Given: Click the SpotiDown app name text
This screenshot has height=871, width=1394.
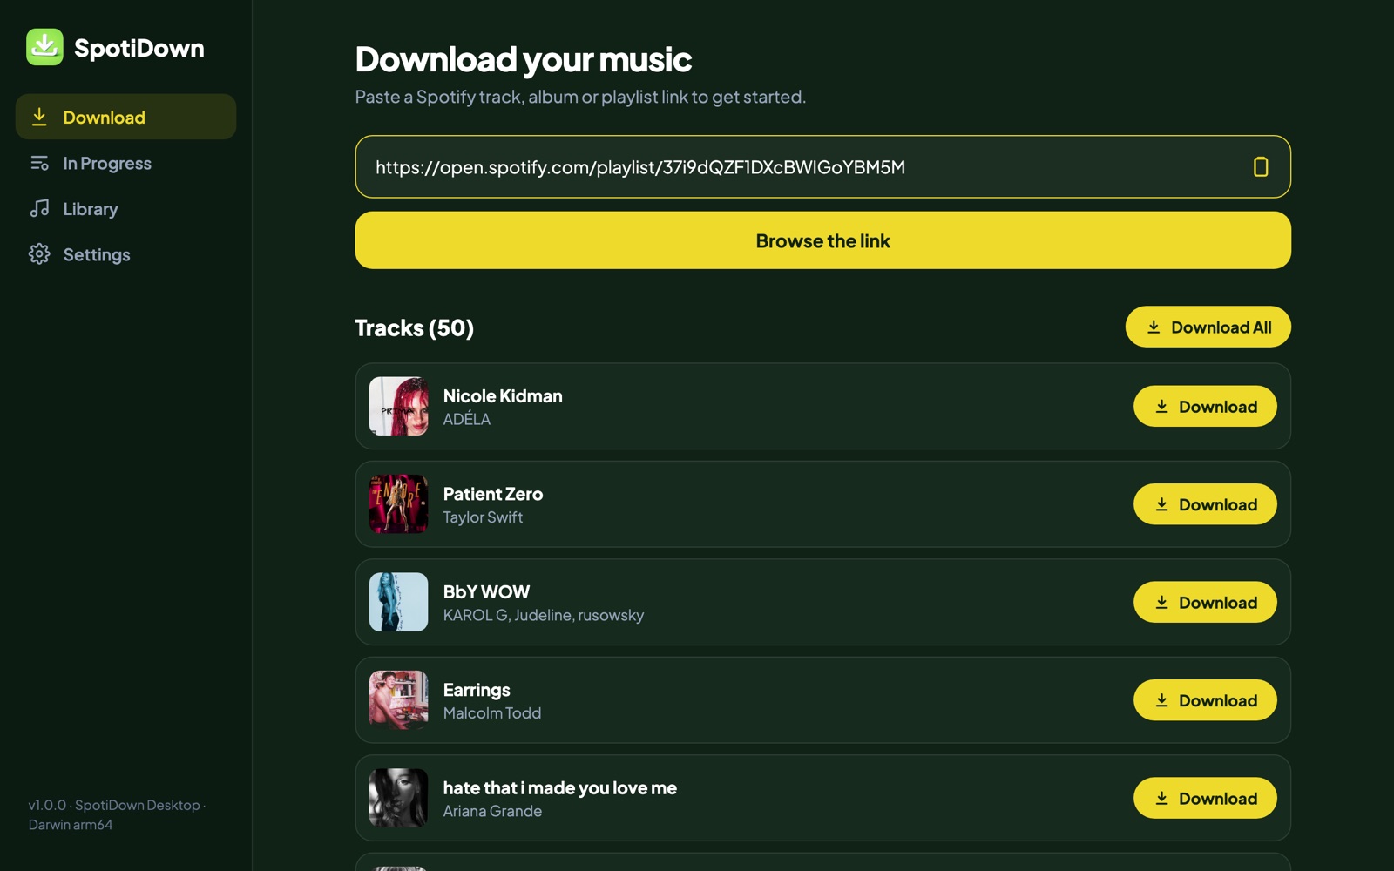Looking at the screenshot, I should 139,48.
